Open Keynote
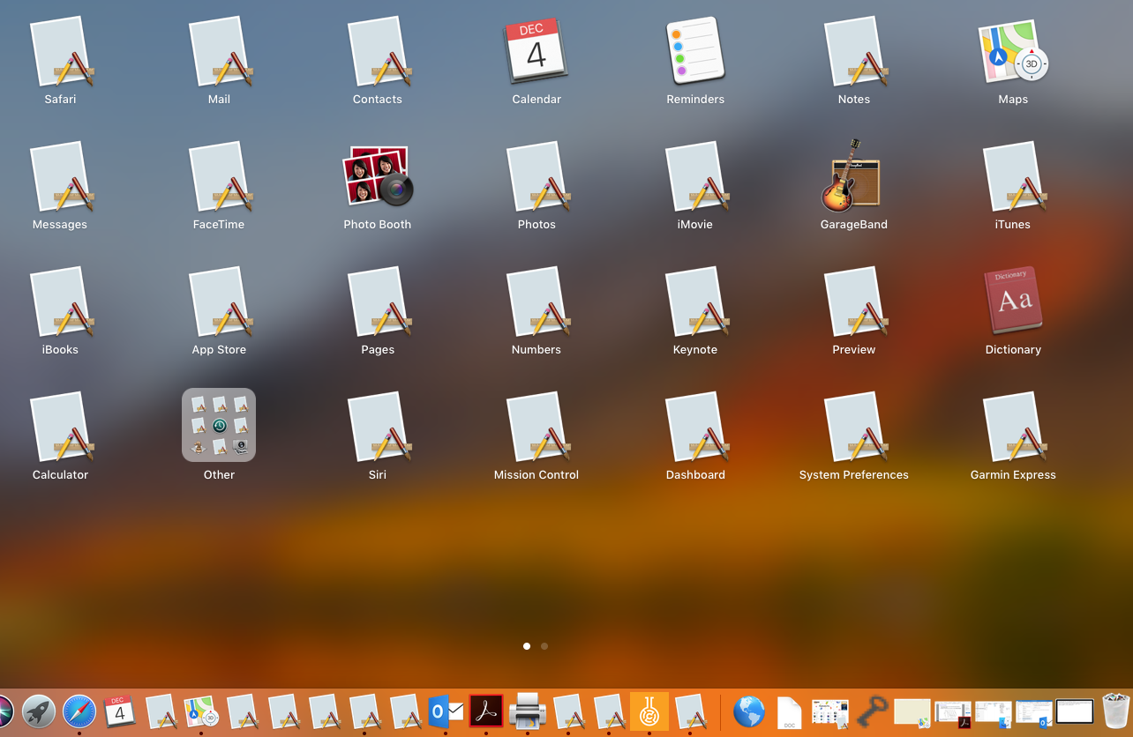1133x737 pixels. (x=695, y=301)
